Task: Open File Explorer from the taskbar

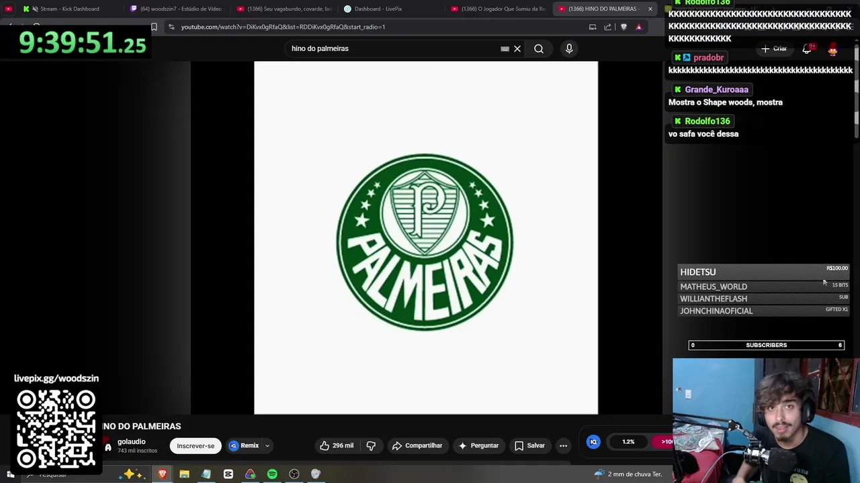Action: click(184, 474)
